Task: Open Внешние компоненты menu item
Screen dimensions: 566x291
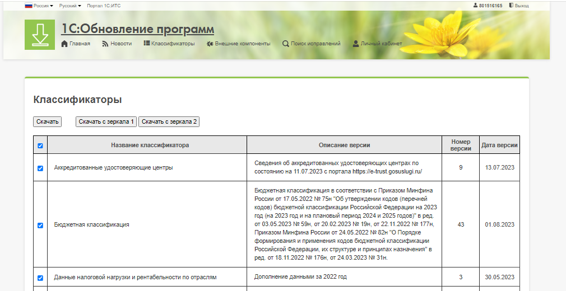Action: tap(243, 44)
